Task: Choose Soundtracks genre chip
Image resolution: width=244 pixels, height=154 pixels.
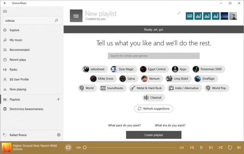Action: (113, 88)
